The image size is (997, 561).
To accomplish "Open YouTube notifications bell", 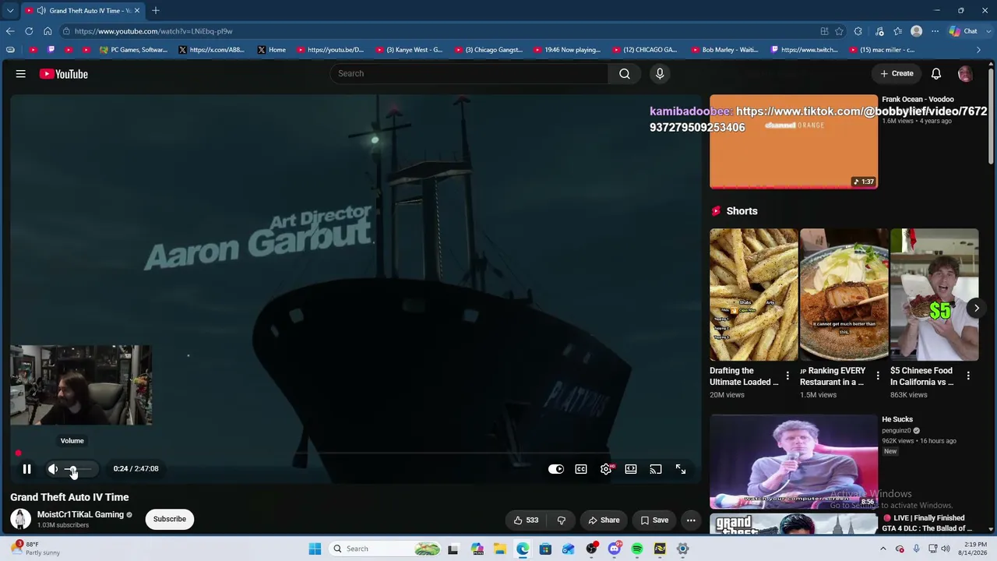I will point(936,73).
